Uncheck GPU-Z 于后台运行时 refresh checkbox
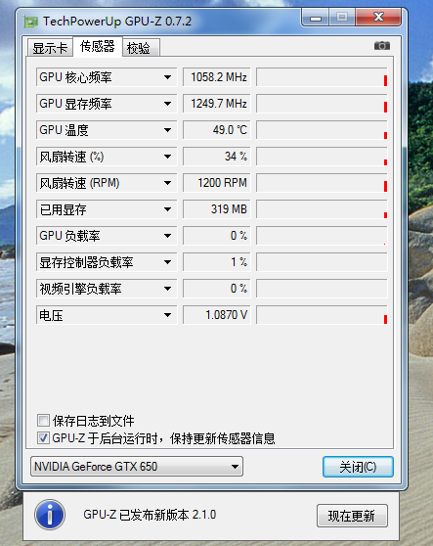Screen dimensions: 433x546 43,437
